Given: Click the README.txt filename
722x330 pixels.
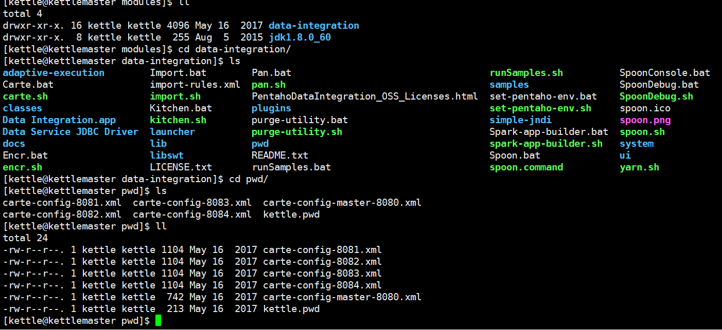Looking at the screenshot, I should click(280, 156).
